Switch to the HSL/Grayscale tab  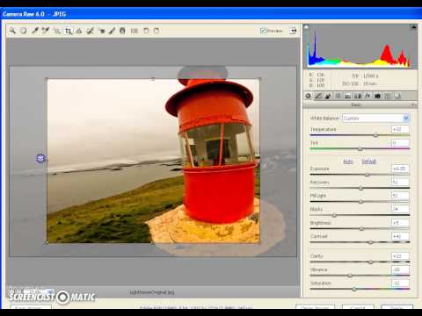(x=338, y=96)
